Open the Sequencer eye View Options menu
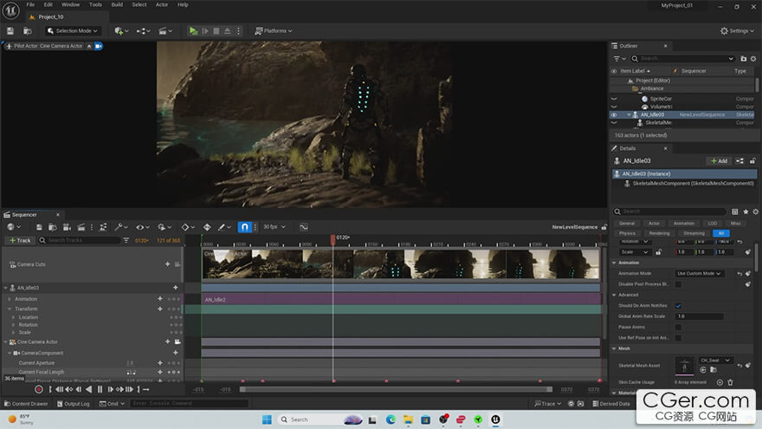 tap(142, 227)
